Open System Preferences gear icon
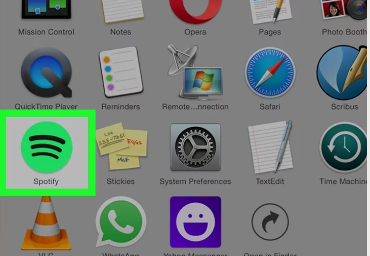This screenshot has width=370, height=256. pos(195,148)
